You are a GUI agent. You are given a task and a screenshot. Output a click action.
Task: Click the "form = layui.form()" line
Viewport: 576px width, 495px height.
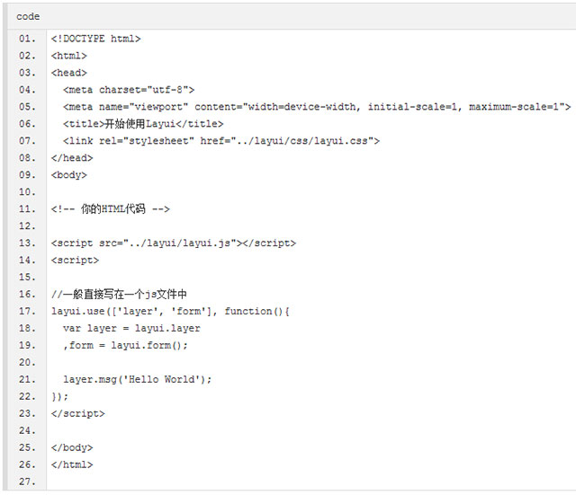pyautogui.click(x=126, y=346)
